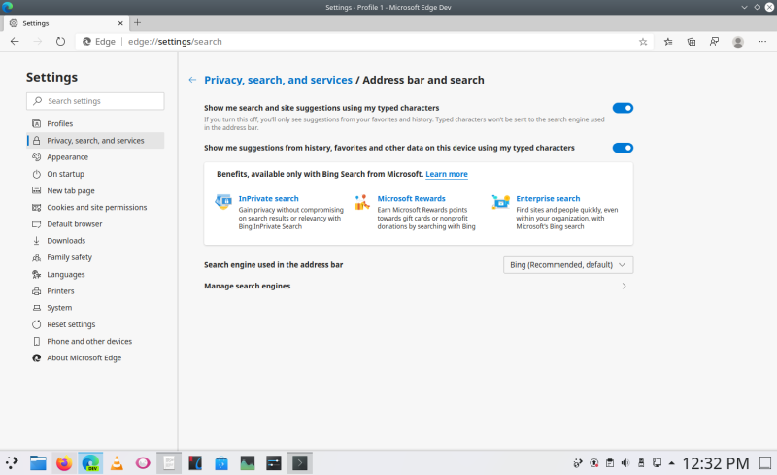Click the Enterprise search icon
The width and height of the screenshot is (777, 475).
pos(501,202)
